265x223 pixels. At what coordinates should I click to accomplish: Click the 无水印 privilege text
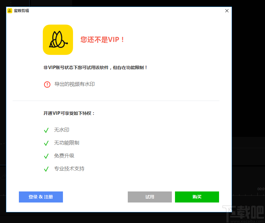coord(62,130)
